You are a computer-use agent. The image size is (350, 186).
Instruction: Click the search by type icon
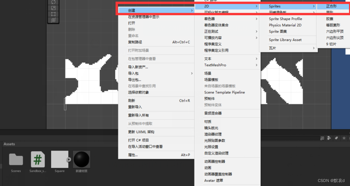[x=329, y=138]
